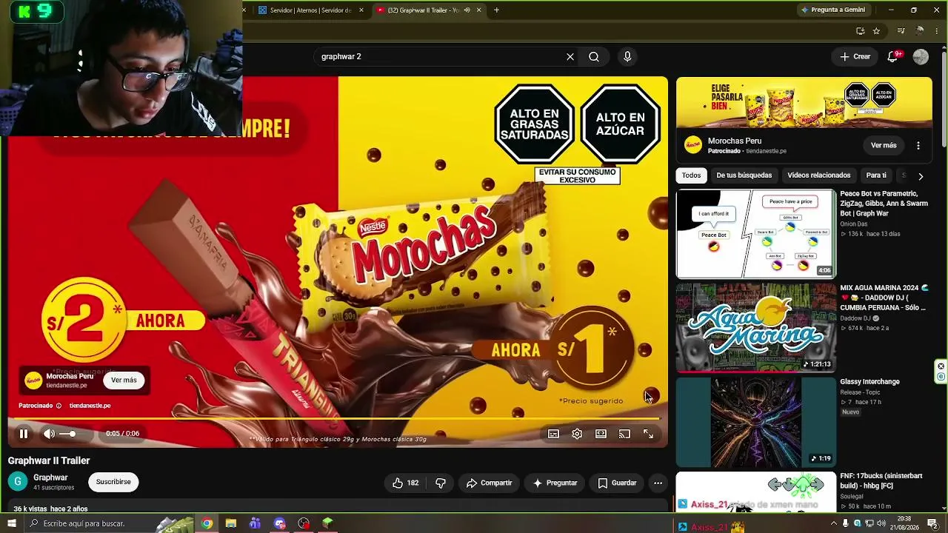The width and height of the screenshot is (948, 533).
Task: Close the Graphwar II Trailer tab
Action: coord(478,10)
